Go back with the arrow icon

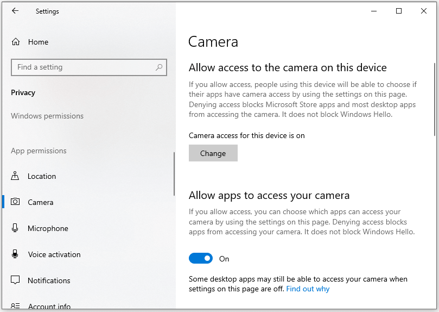pos(15,11)
